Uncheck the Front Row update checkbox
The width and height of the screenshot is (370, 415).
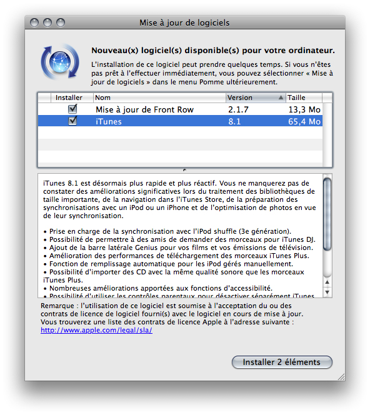pos(72,109)
